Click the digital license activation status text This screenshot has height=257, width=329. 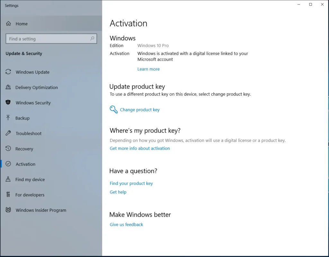pos(193,56)
